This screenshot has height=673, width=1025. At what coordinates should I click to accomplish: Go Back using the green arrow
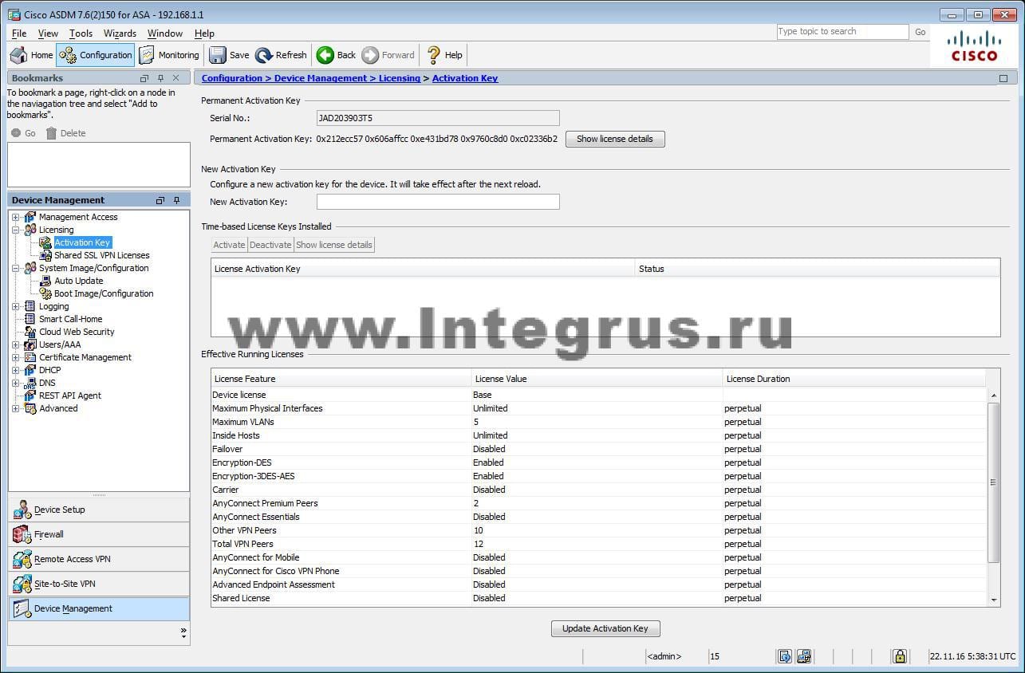(x=336, y=55)
